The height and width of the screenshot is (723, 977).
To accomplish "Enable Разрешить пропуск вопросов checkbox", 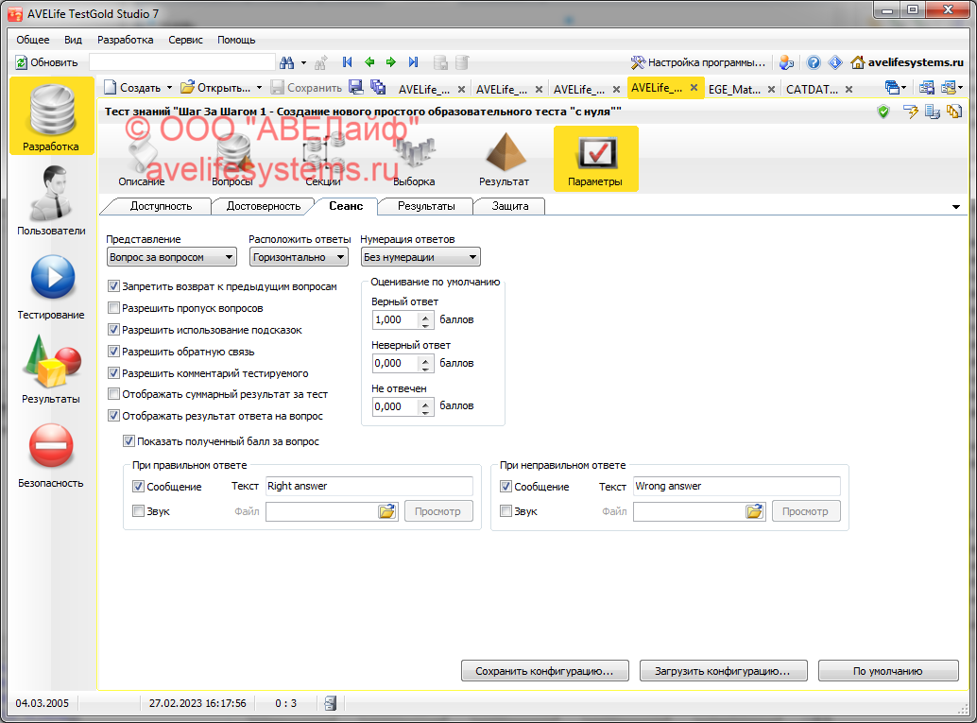I will click(x=114, y=308).
